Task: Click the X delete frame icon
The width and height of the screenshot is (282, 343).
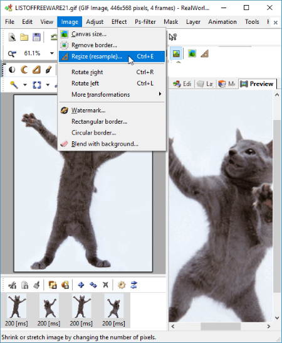Action: pyautogui.click(x=105, y=285)
